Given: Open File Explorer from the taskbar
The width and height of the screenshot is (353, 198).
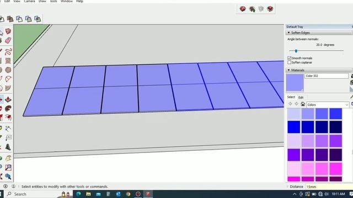Looking at the screenshot, I should click(88, 194).
